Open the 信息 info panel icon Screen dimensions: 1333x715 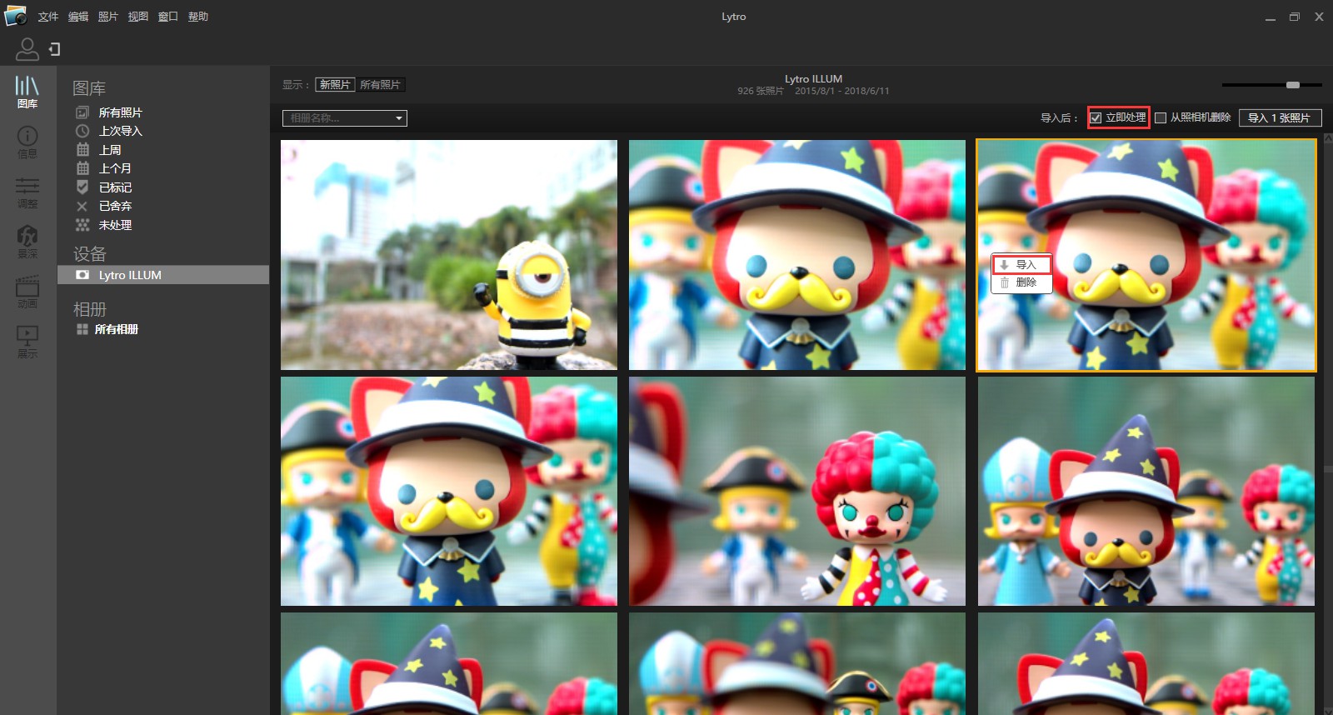(27, 141)
